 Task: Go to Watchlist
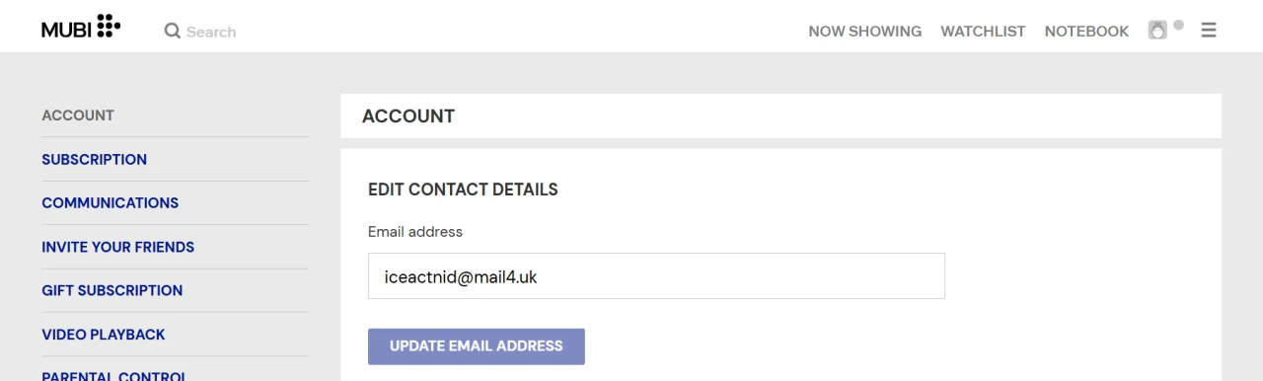983,32
